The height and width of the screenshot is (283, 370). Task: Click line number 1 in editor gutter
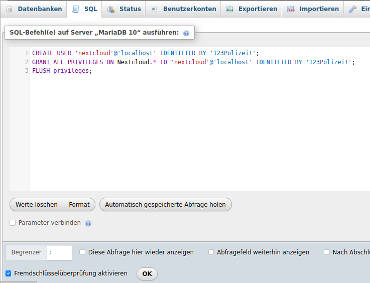point(27,53)
